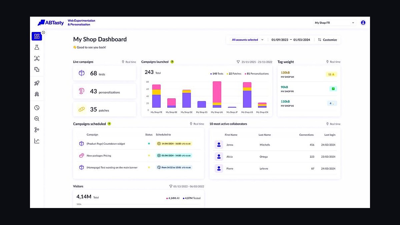400x225 pixels.
Task: Open the 43 personalizations card
Action: tap(105, 91)
